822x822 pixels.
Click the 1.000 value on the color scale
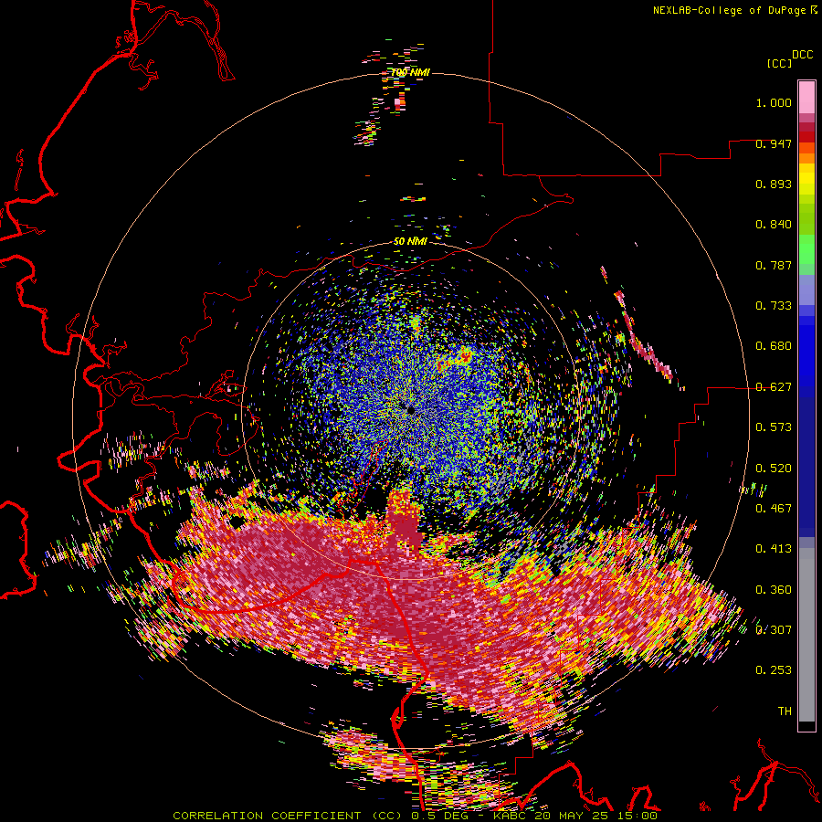click(774, 102)
